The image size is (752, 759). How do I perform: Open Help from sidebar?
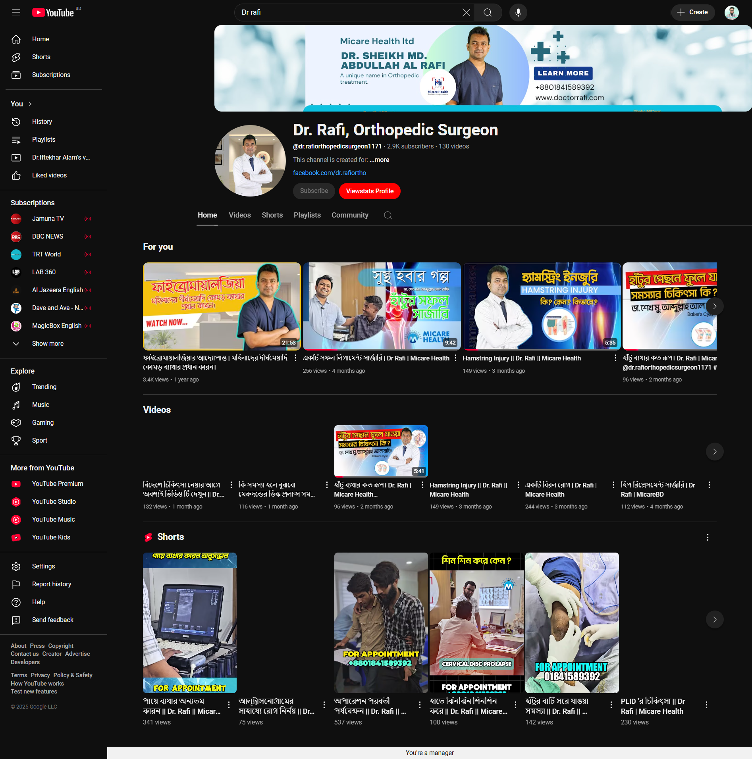[54, 602]
